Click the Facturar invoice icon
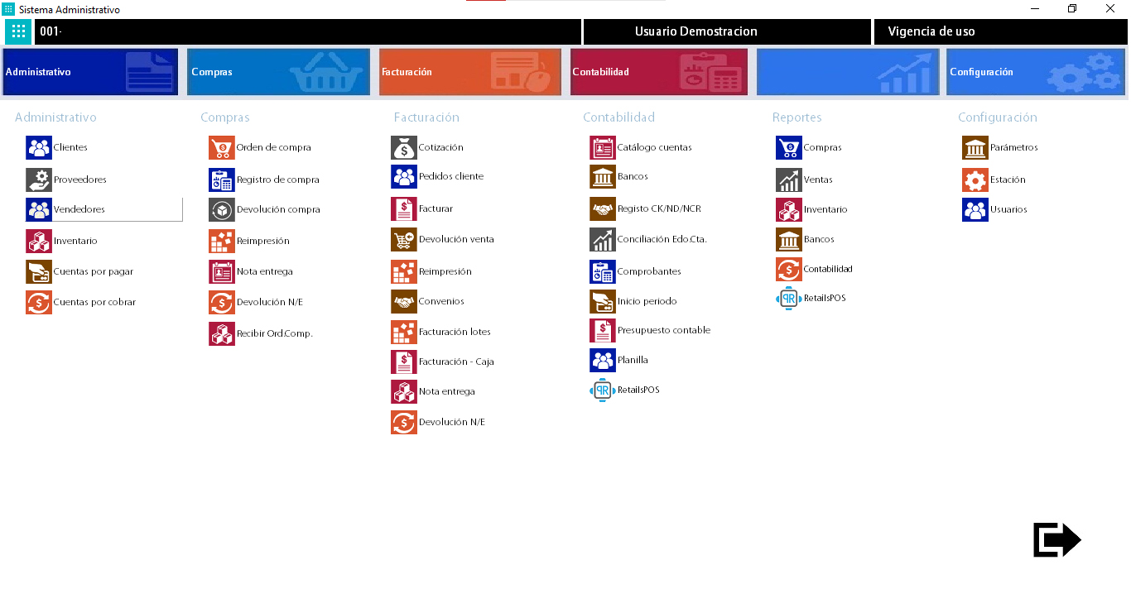 pyautogui.click(x=404, y=208)
